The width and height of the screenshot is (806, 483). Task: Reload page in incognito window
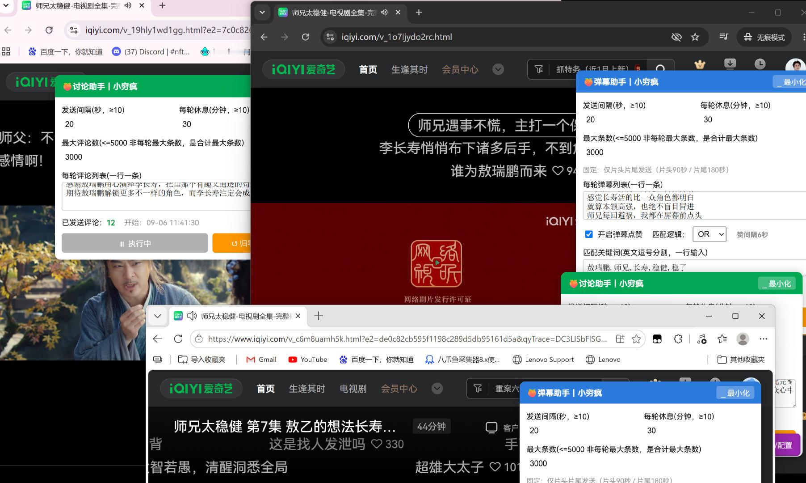pyautogui.click(x=305, y=37)
